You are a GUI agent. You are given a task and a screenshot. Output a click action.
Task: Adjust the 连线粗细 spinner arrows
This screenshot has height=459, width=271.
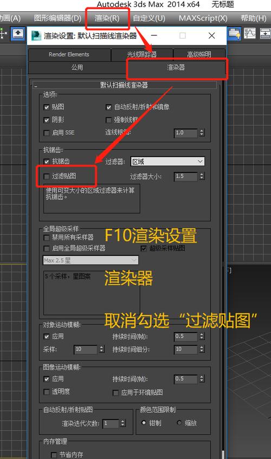202,133
